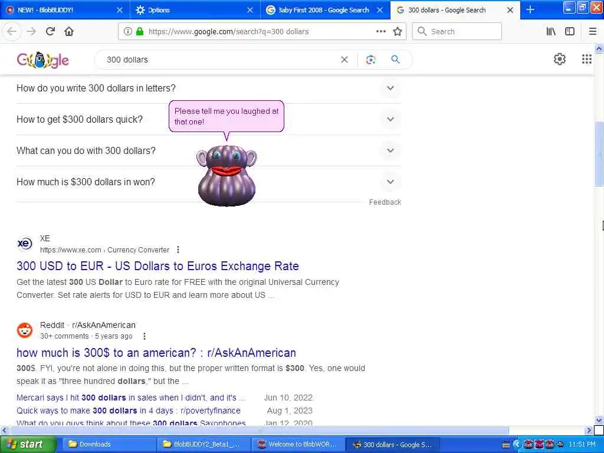The image size is (604, 453).
Task: Open more options for Reddit result
Action: 145,336
